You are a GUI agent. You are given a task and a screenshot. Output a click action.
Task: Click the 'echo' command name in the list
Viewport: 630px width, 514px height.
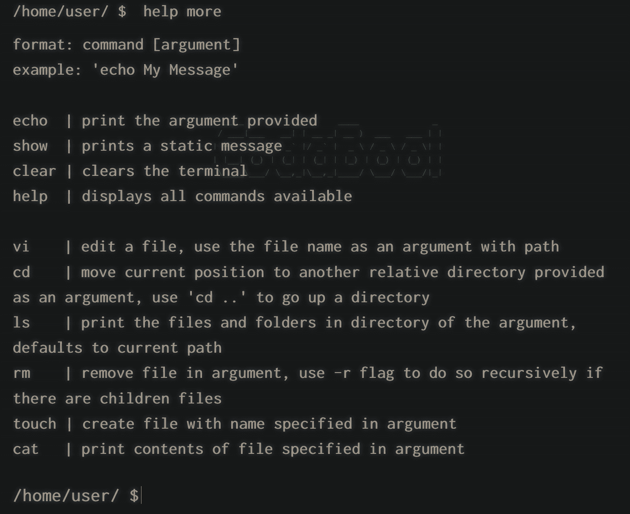click(30, 121)
